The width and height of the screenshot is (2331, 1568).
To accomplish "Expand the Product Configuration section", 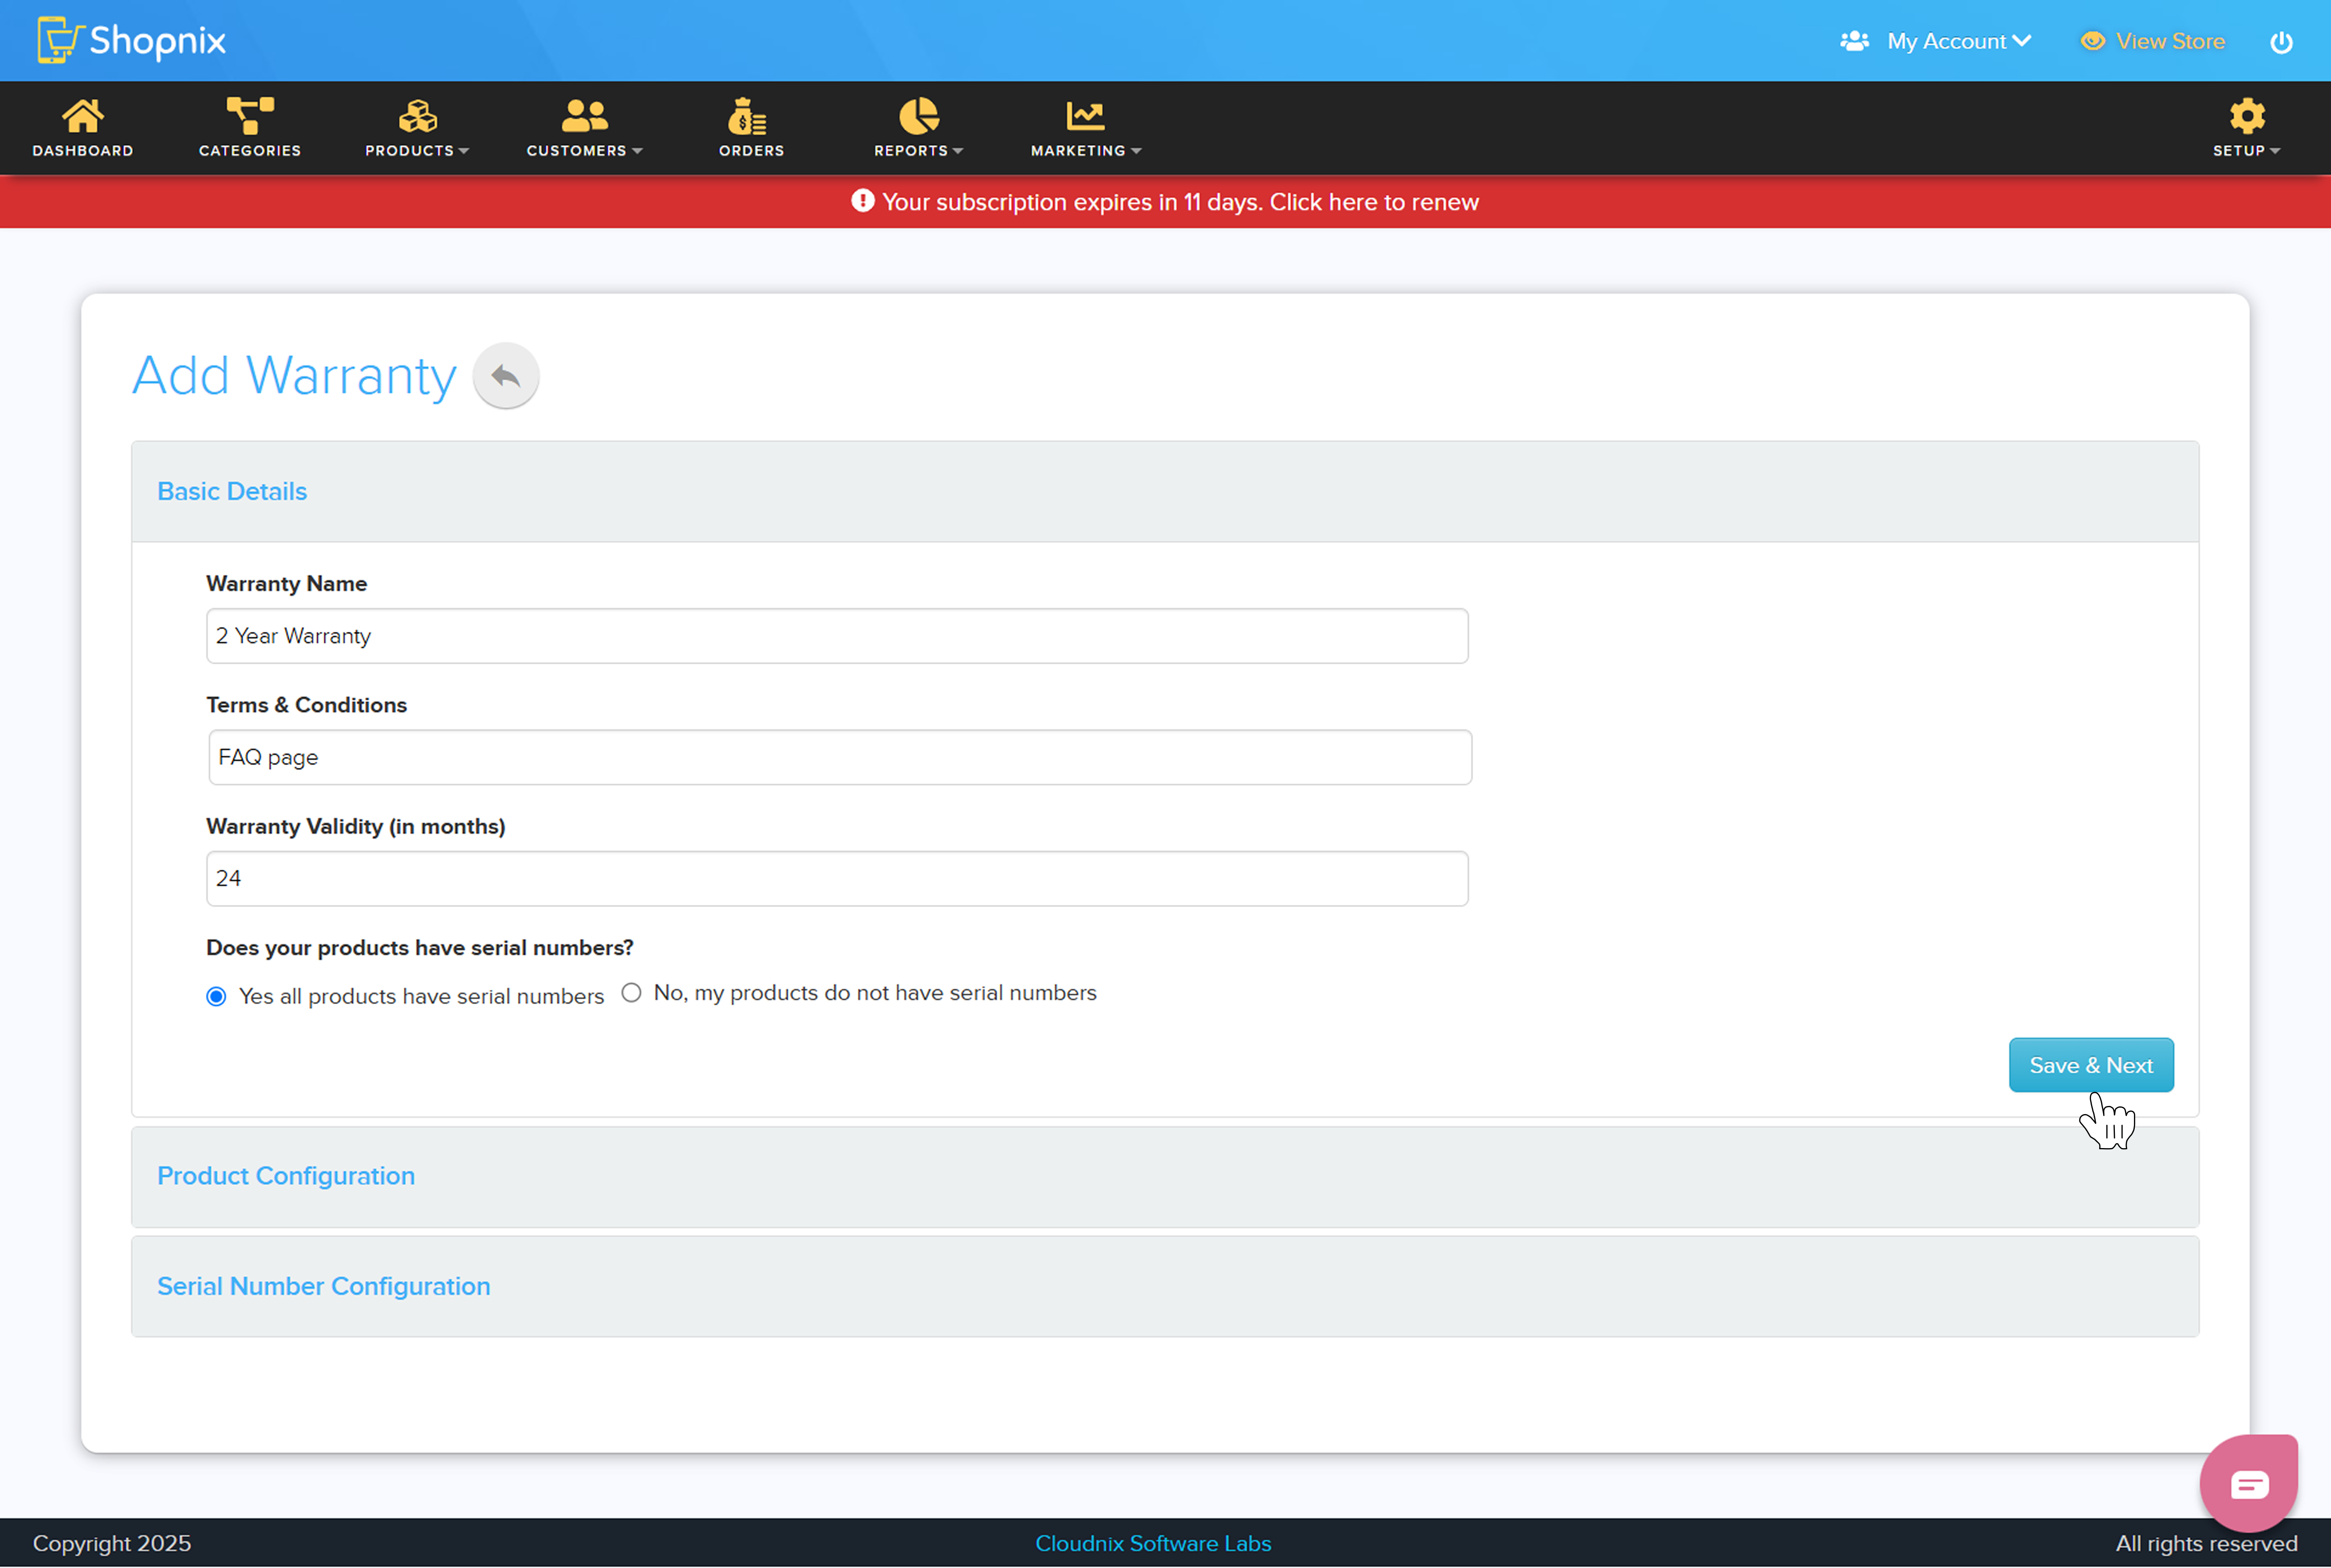I will point(1165,1177).
